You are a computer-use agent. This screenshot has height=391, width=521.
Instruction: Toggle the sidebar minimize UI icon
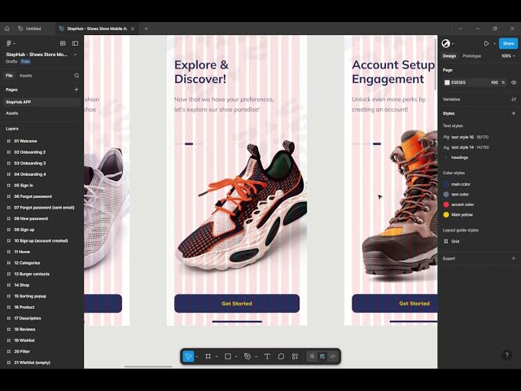pyautogui.click(x=76, y=43)
